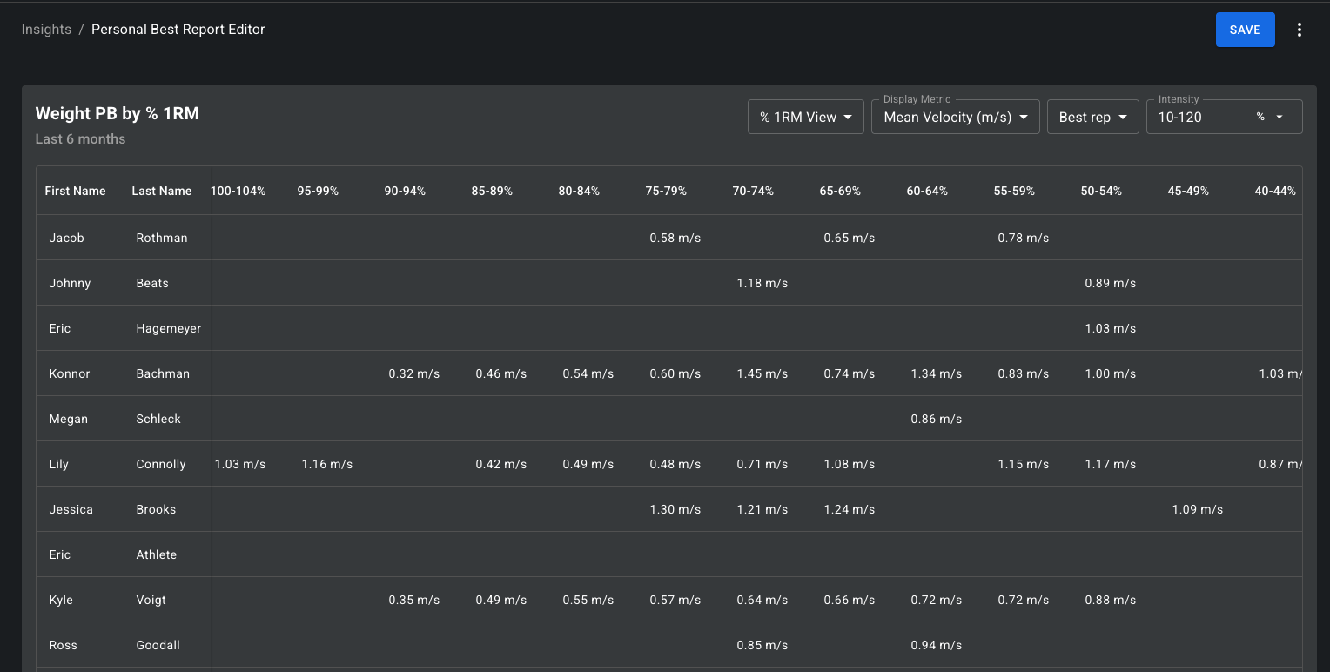
Task: Open the three-dot more options menu
Action: click(x=1300, y=30)
